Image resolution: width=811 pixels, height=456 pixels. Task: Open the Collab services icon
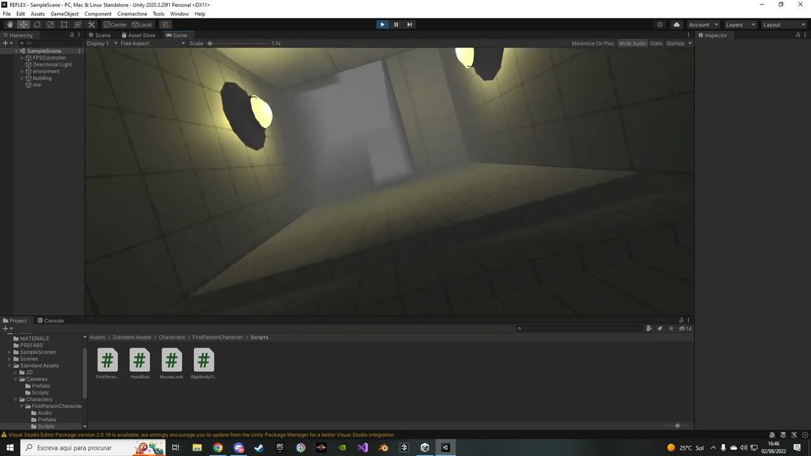660,25
